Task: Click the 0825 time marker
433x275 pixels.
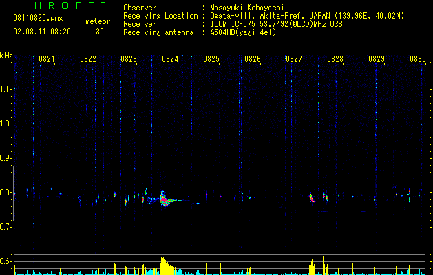Action: point(211,59)
